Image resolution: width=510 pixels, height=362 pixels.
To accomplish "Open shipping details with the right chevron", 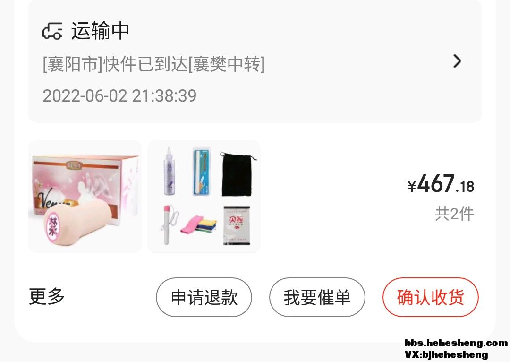I will coord(457,61).
